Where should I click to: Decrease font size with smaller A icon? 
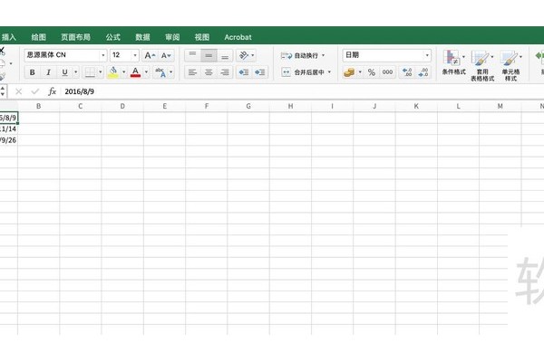(x=166, y=55)
